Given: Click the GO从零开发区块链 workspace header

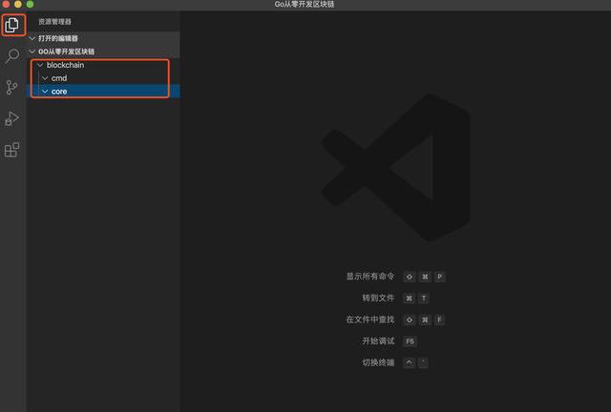Looking at the screenshot, I should (x=103, y=51).
